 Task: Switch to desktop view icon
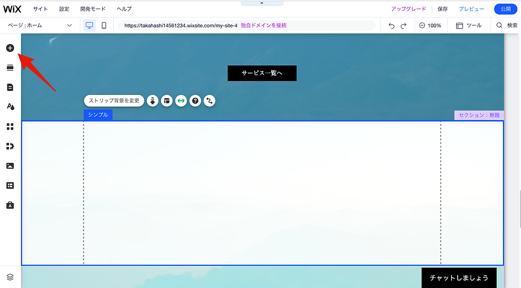tap(89, 25)
